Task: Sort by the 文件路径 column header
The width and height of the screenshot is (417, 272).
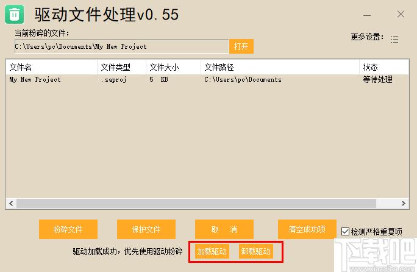Action: [x=280, y=67]
